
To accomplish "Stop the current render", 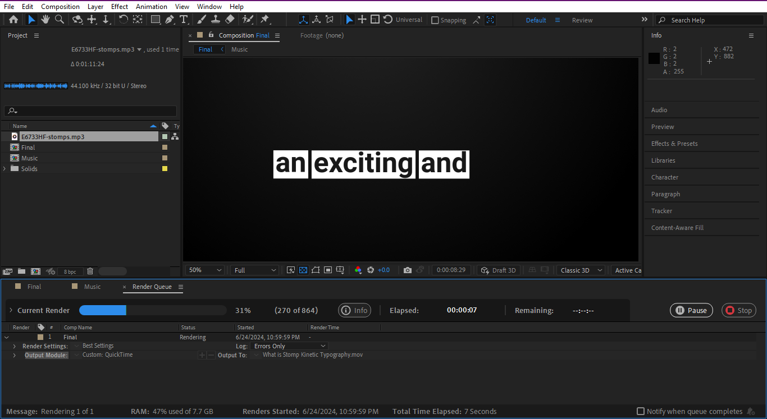I will (739, 310).
